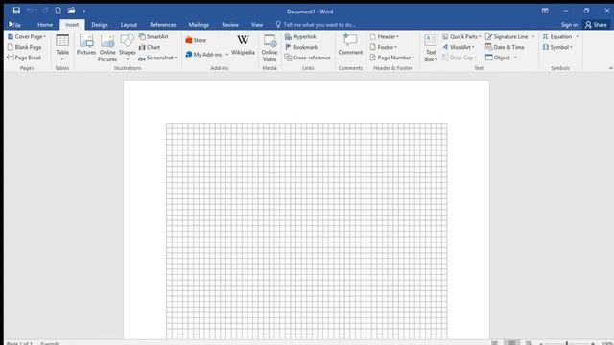
Task: Open the References tab
Action: point(163,25)
